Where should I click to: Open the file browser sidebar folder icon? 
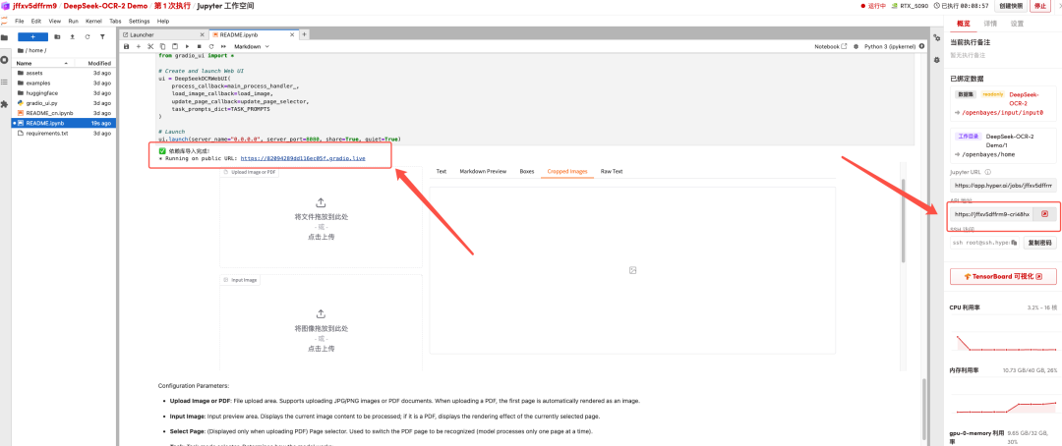coord(5,38)
